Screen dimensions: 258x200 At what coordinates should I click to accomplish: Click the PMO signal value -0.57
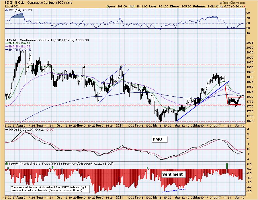49,129
